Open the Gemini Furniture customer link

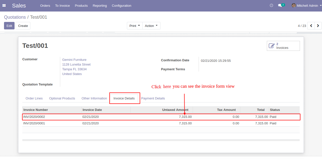pyautogui.click(x=74, y=60)
